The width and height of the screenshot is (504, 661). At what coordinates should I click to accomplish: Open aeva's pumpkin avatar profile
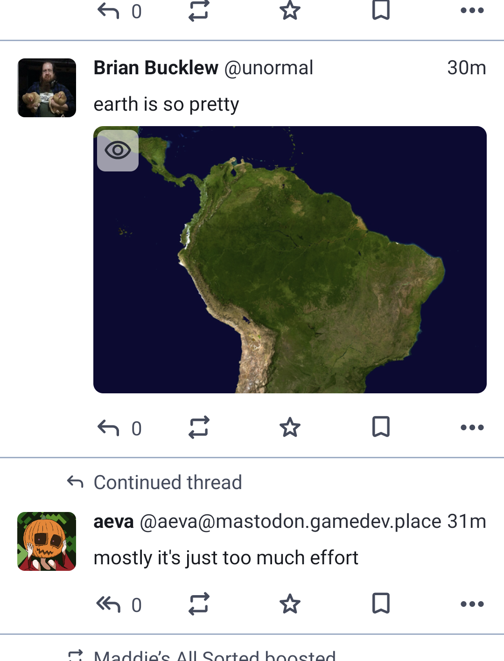point(47,541)
